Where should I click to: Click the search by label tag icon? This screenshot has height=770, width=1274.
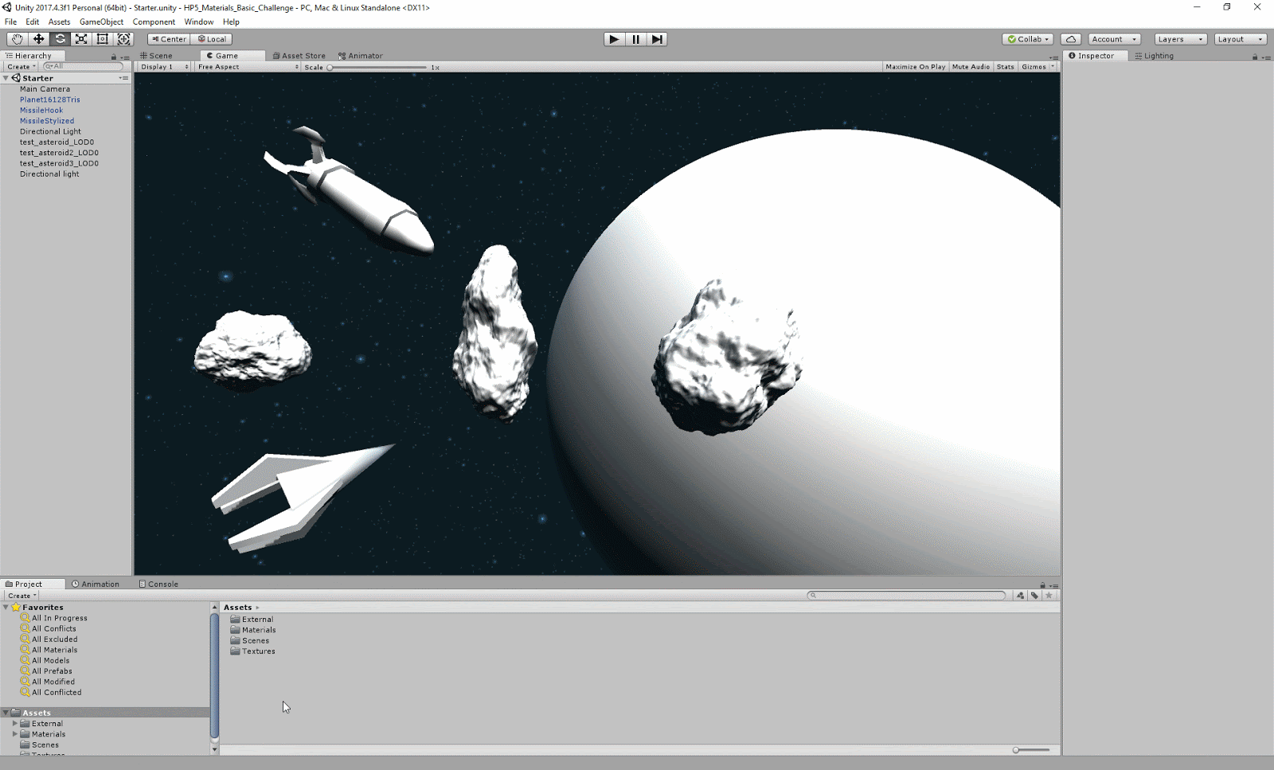point(1034,596)
